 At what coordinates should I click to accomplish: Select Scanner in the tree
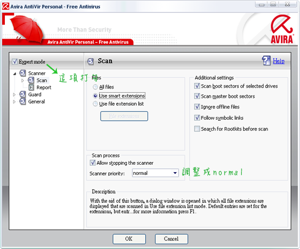pyautogui.click(x=37, y=73)
